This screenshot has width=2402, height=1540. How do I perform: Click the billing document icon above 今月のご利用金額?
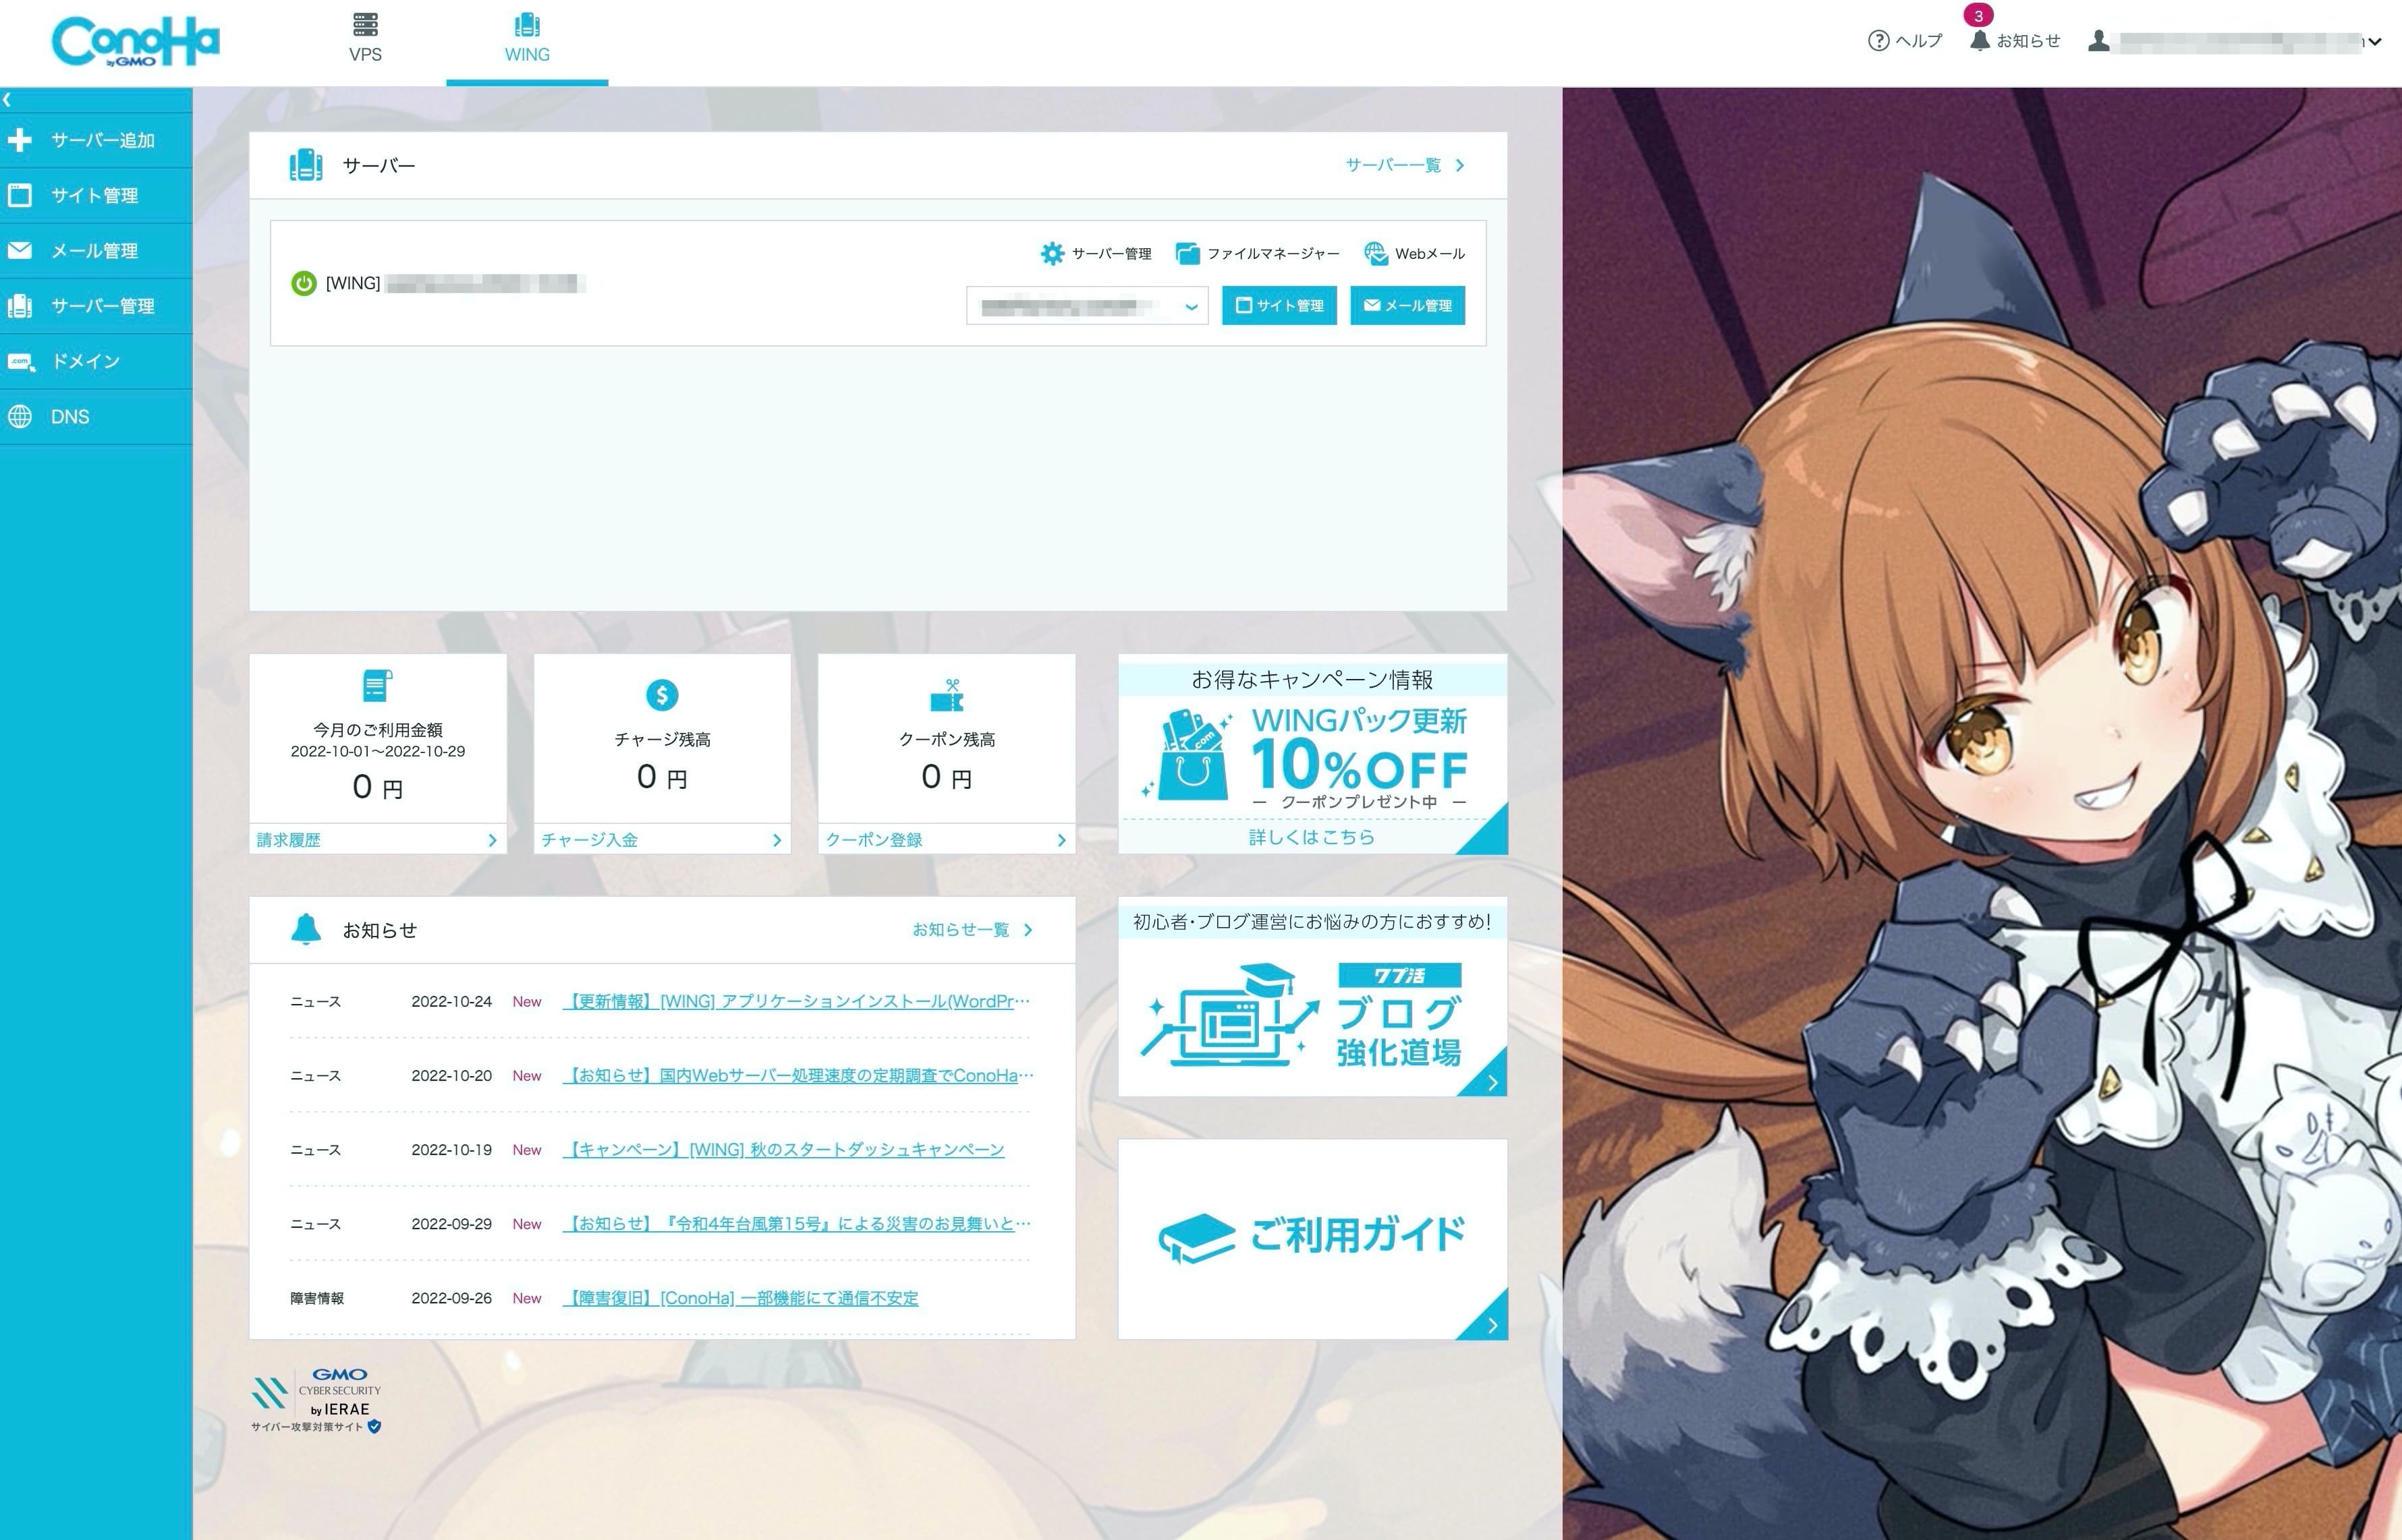coord(377,686)
